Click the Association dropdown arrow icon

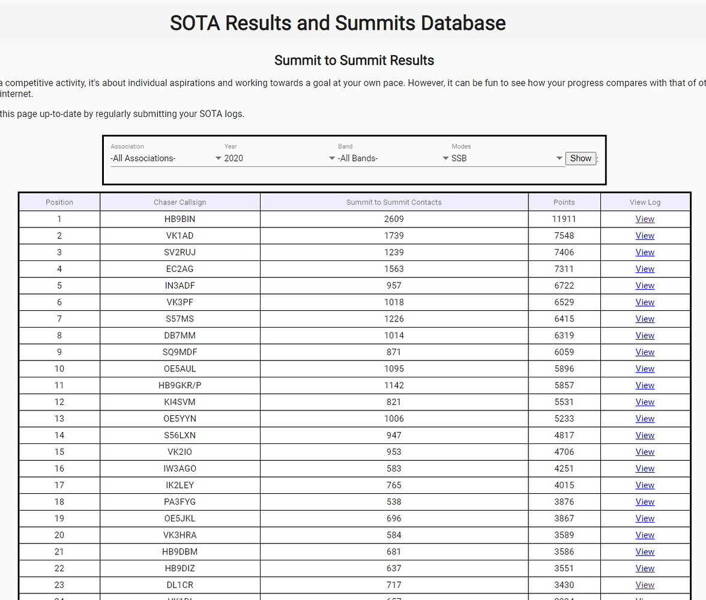[x=219, y=158]
